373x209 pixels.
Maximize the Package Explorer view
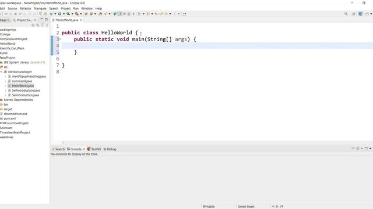point(47,19)
